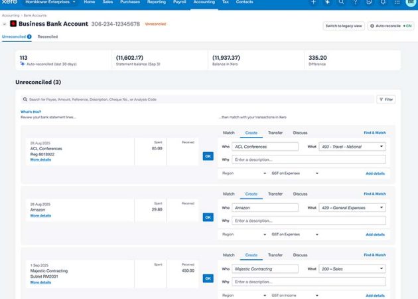Open the apps grid icon
The height and width of the screenshot is (299, 418).
coord(397,2)
